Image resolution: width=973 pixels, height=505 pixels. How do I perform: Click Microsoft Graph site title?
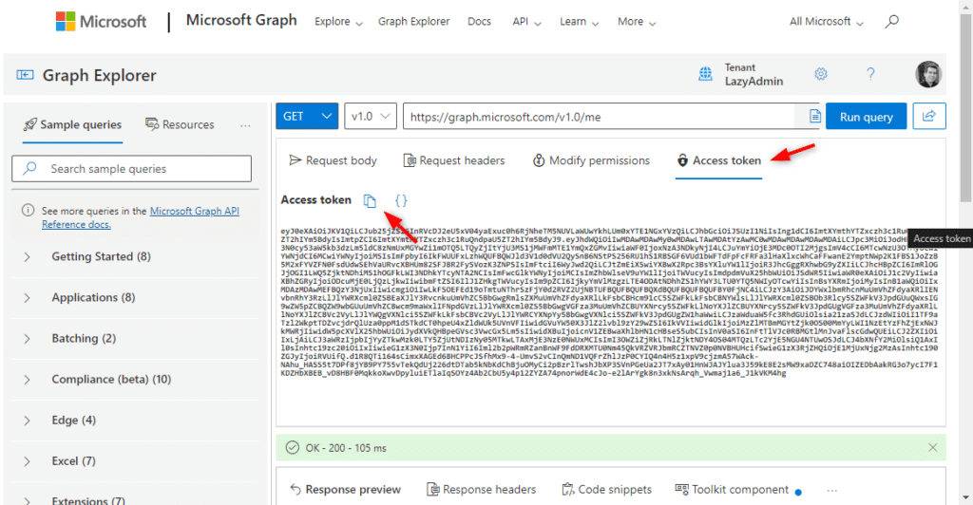241,21
